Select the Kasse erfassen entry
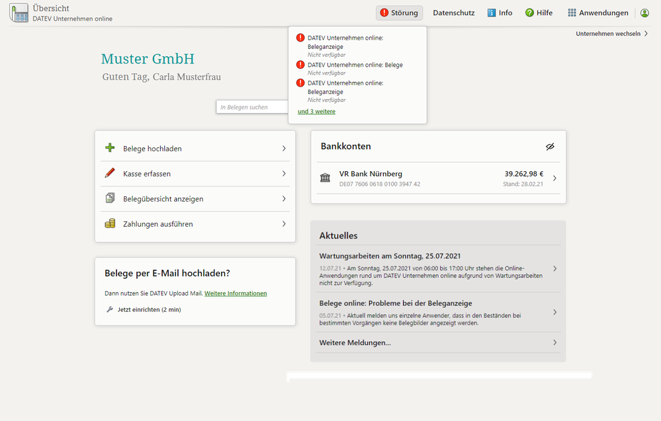 click(195, 173)
